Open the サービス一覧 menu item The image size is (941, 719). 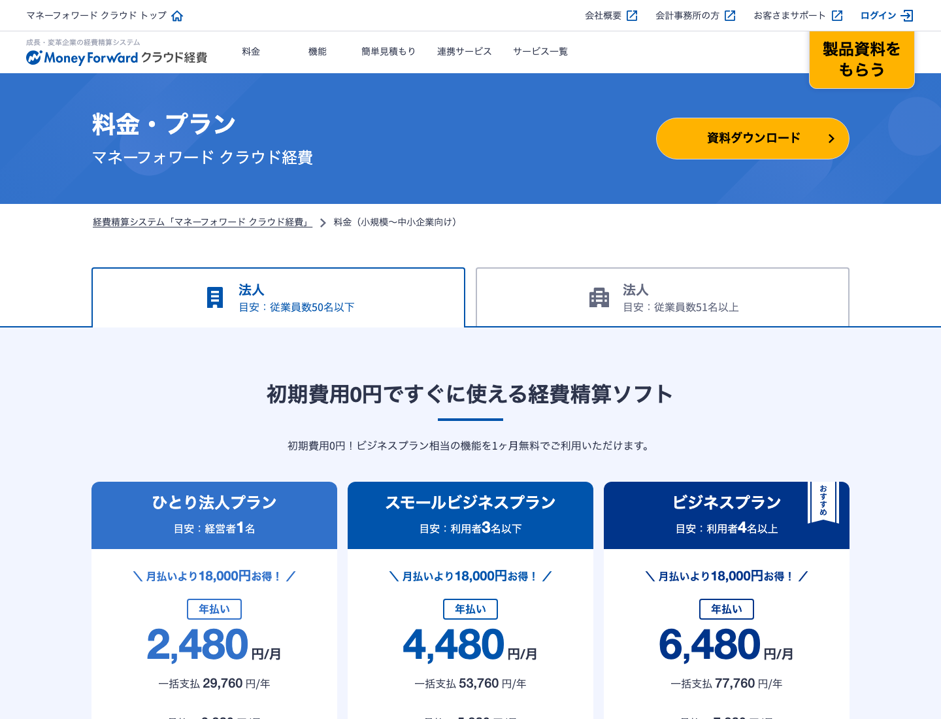pyautogui.click(x=540, y=52)
